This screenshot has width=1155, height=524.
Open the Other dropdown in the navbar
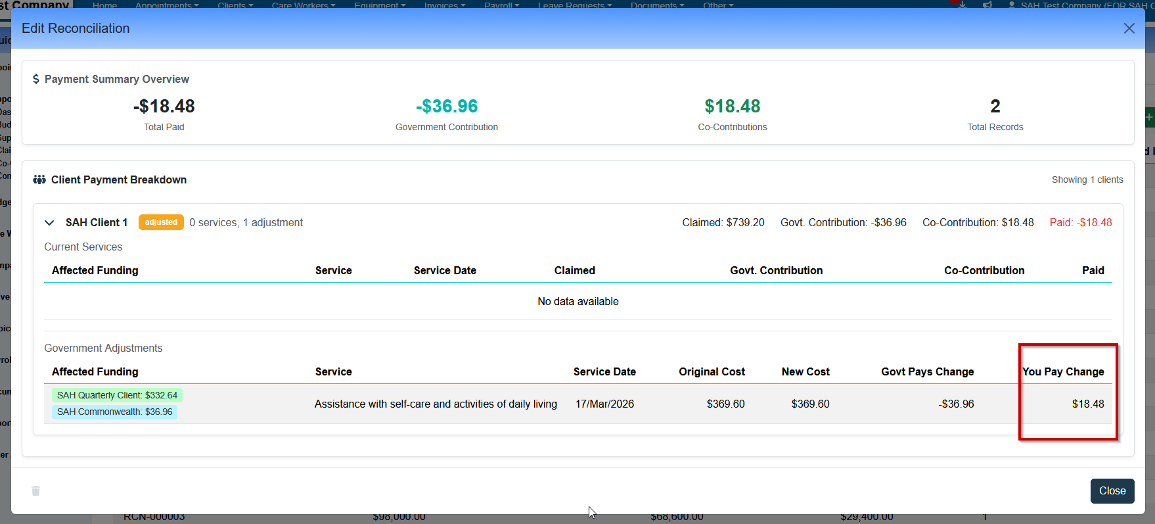[718, 5]
